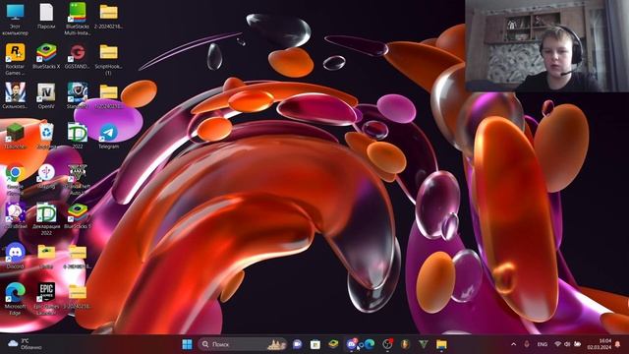
Task: Open the Пароли text file
Action: (46, 17)
